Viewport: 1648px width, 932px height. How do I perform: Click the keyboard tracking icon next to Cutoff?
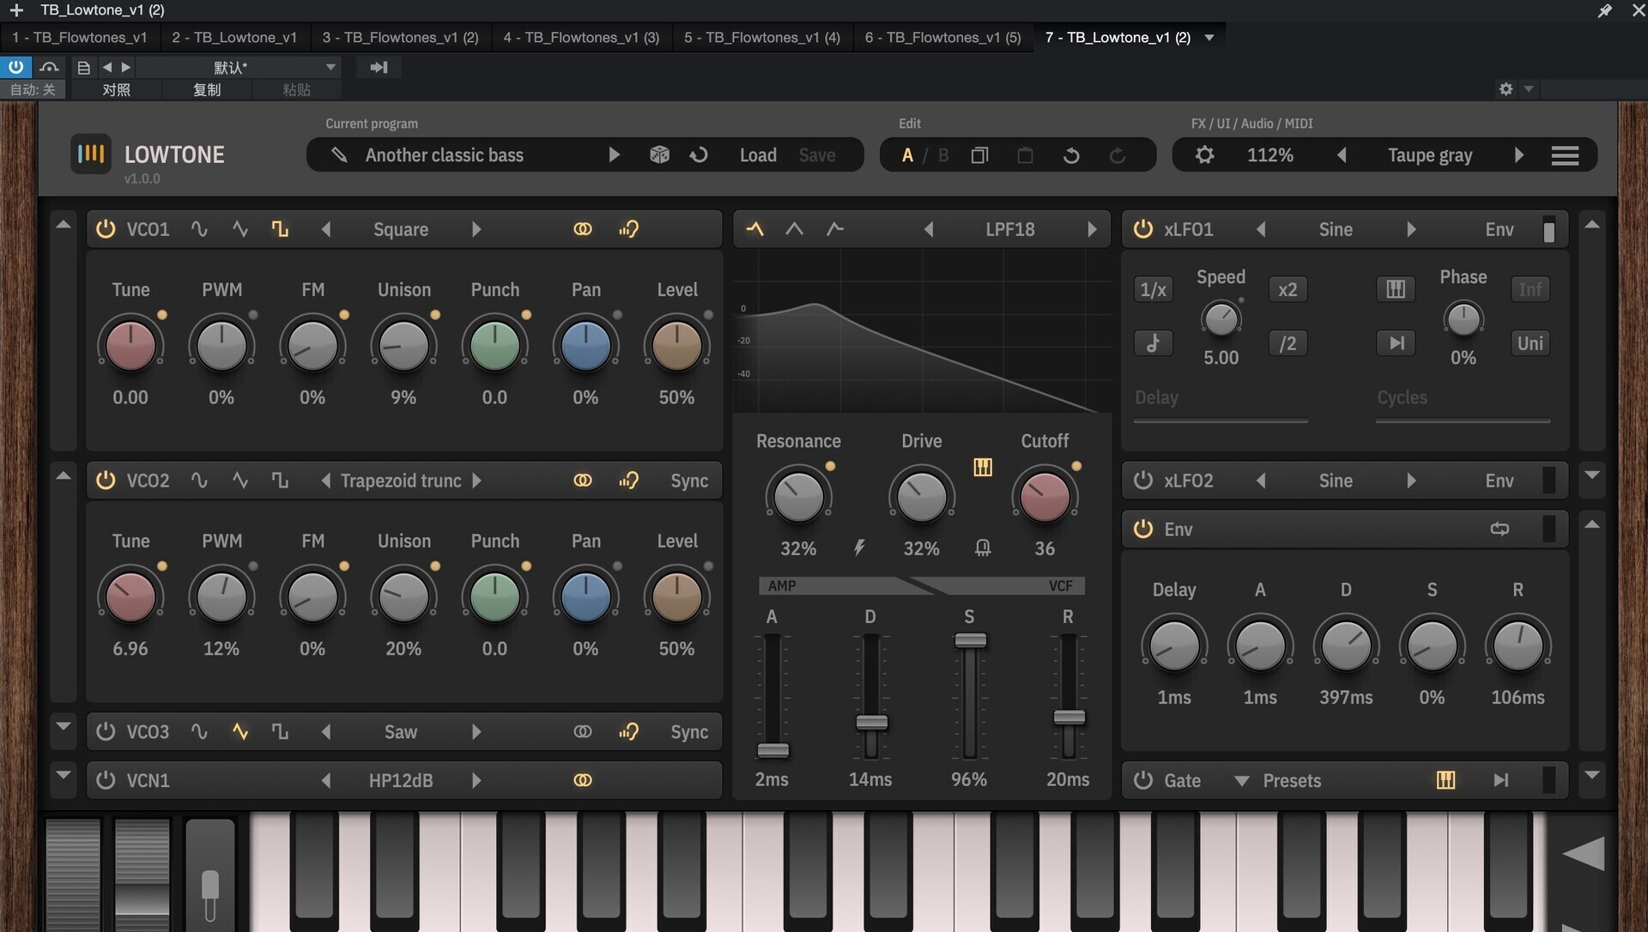983,467
